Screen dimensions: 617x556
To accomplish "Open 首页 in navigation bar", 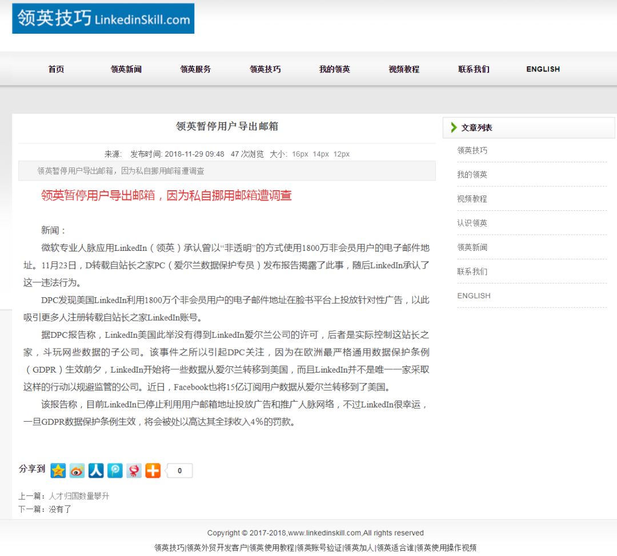I will 56,69.
